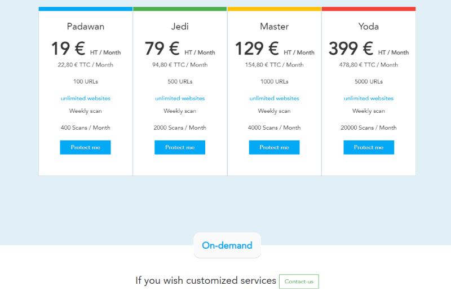Click the 19 € price text
This screenshot has width=451, height=299.
pos(68,49)
